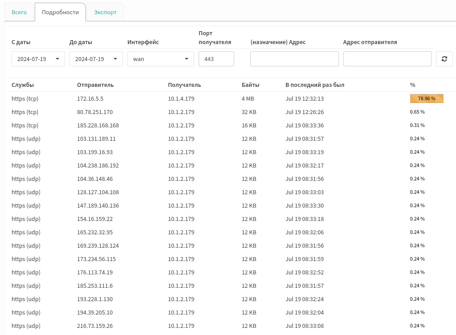This screenshot has height=335, width=456.
Task: Refresh the traffic details table
Action: point(444,59)
